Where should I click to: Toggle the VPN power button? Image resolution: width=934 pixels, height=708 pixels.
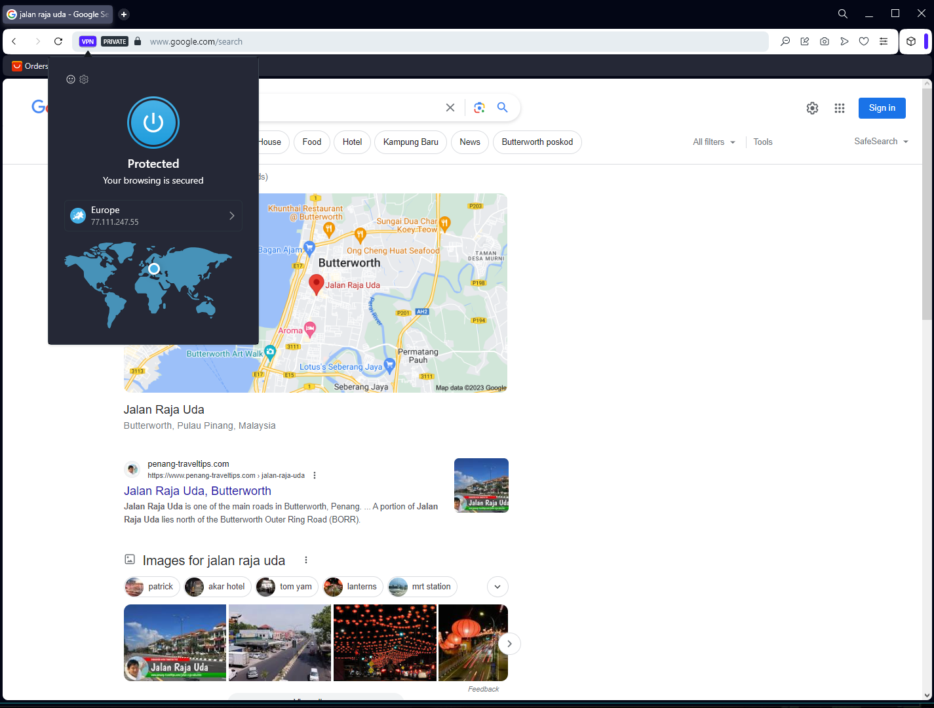[x=153, y=123]
